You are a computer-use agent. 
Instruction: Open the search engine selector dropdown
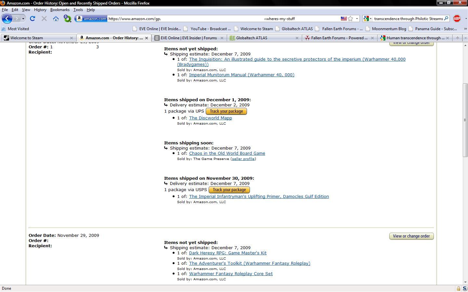(x=368, y=18)
